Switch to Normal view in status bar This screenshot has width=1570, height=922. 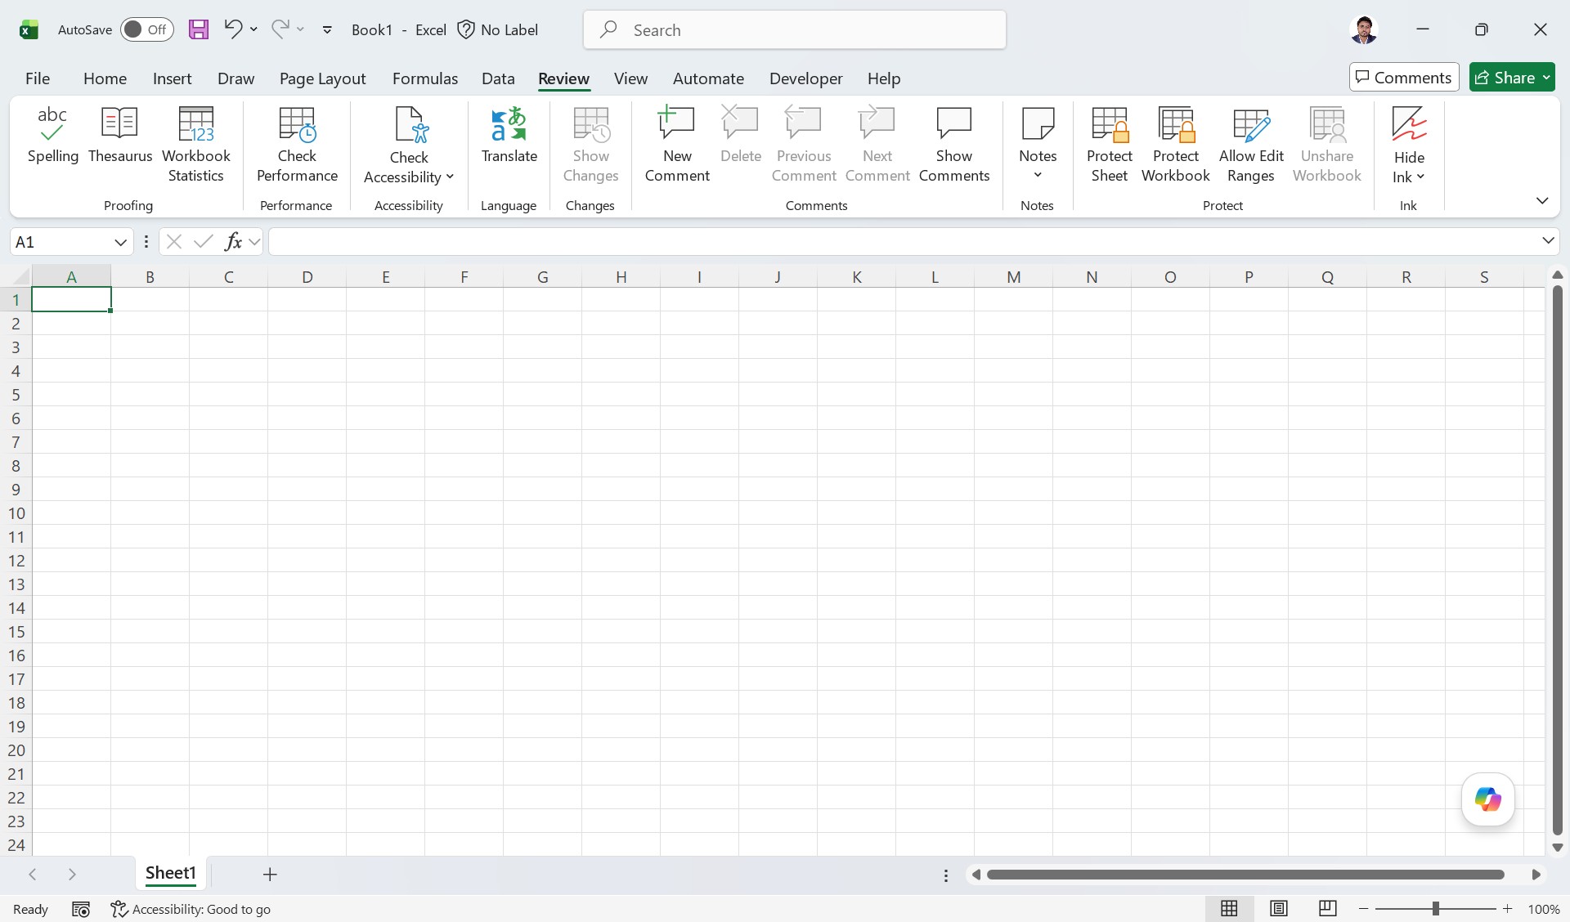[1229, 909]
